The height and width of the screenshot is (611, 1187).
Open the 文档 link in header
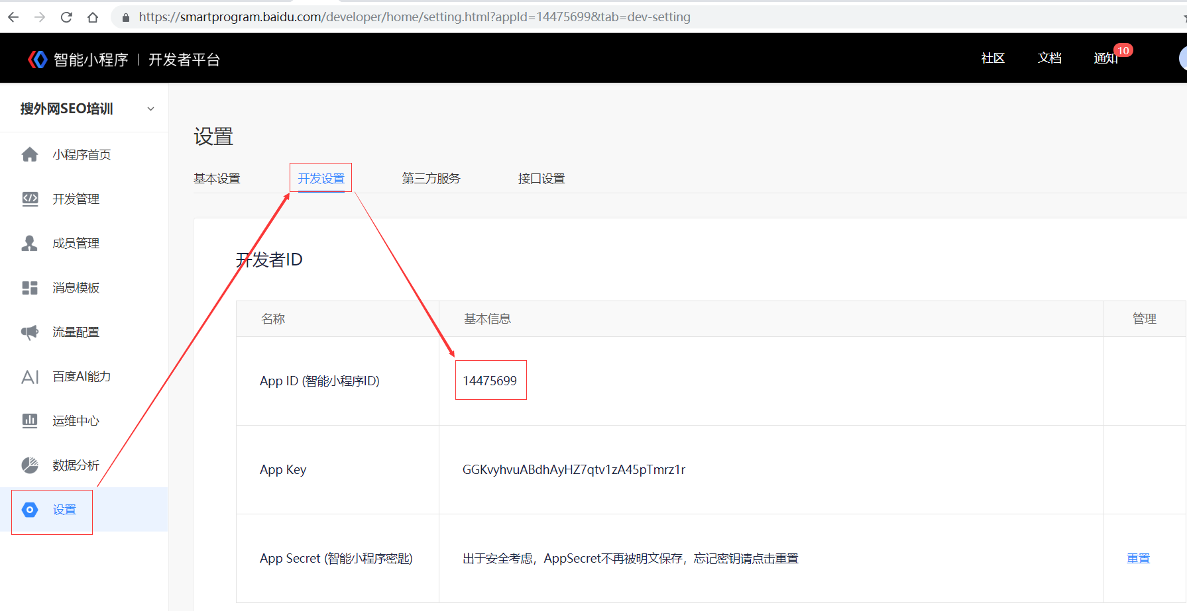[1049, 58]
